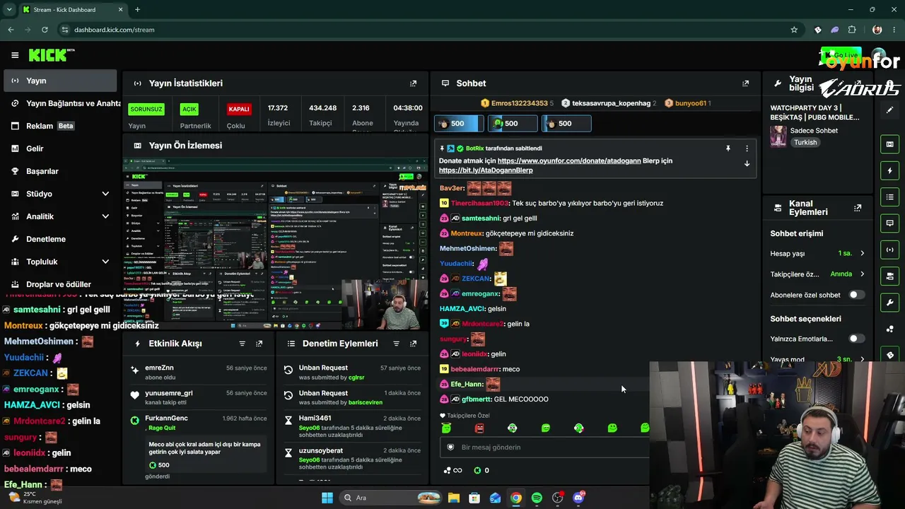Open Hesap yaşı setting chevron
Screen dimensions: 905x509
862,253
